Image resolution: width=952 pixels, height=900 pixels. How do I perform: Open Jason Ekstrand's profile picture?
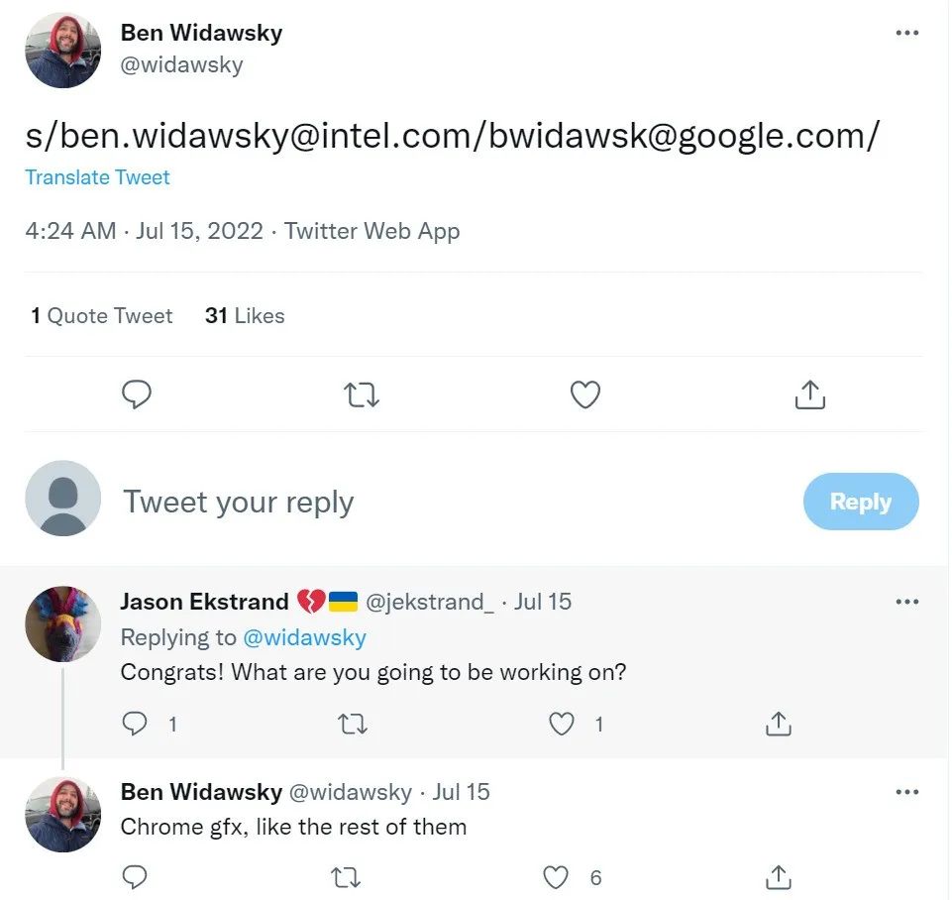click(62, 623)
